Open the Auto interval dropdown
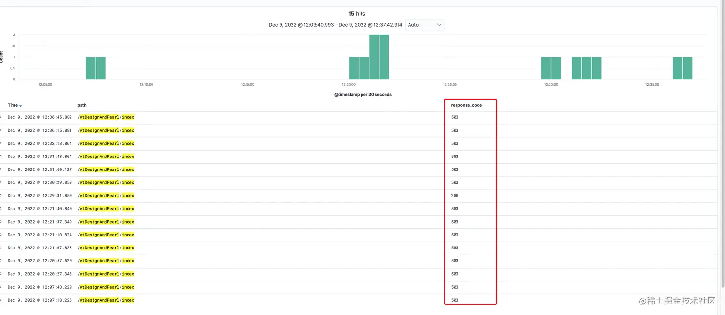 coord(424,25)
